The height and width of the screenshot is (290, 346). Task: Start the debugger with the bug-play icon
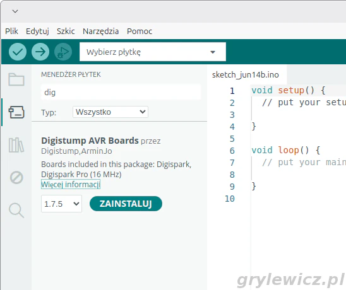pyautogui.click(x=63, y=52)
